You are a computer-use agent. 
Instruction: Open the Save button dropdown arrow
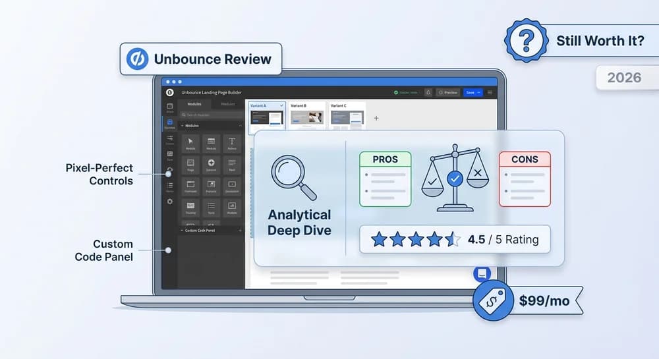point(478,92)
